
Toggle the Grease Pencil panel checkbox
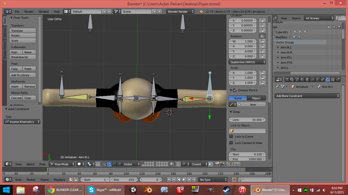click(x=235, y=90)
